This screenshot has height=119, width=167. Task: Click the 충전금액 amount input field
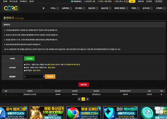[34, 76]
